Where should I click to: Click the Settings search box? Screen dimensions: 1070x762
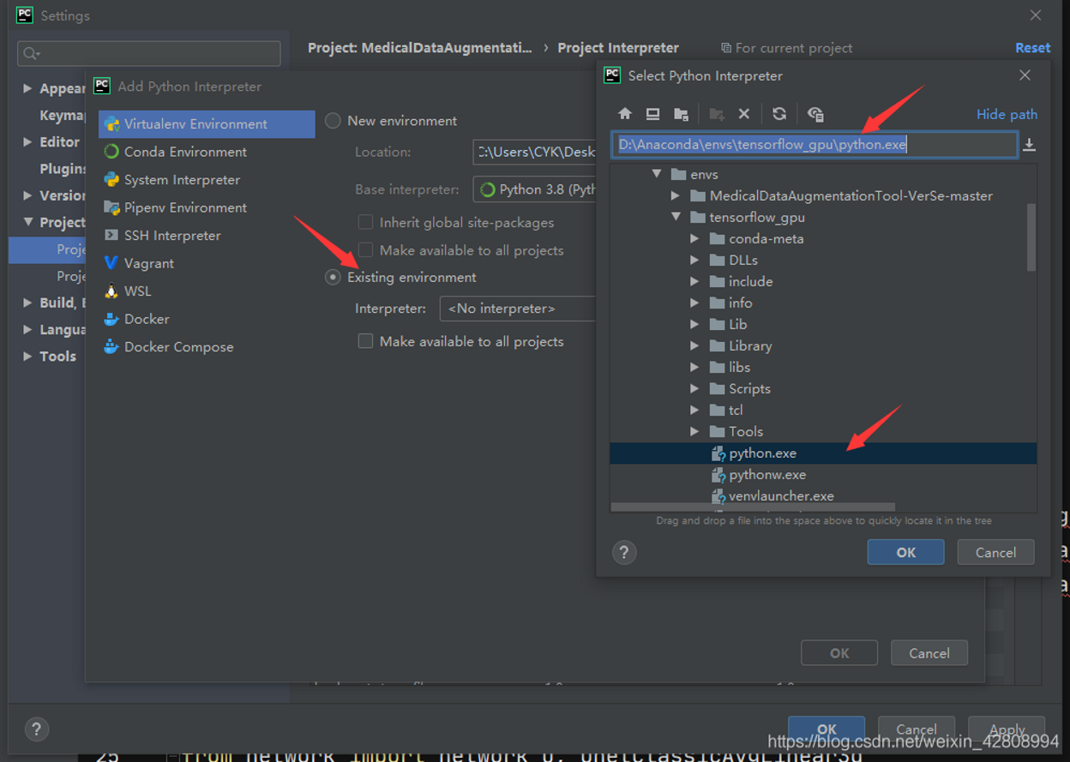coord(149,53)
